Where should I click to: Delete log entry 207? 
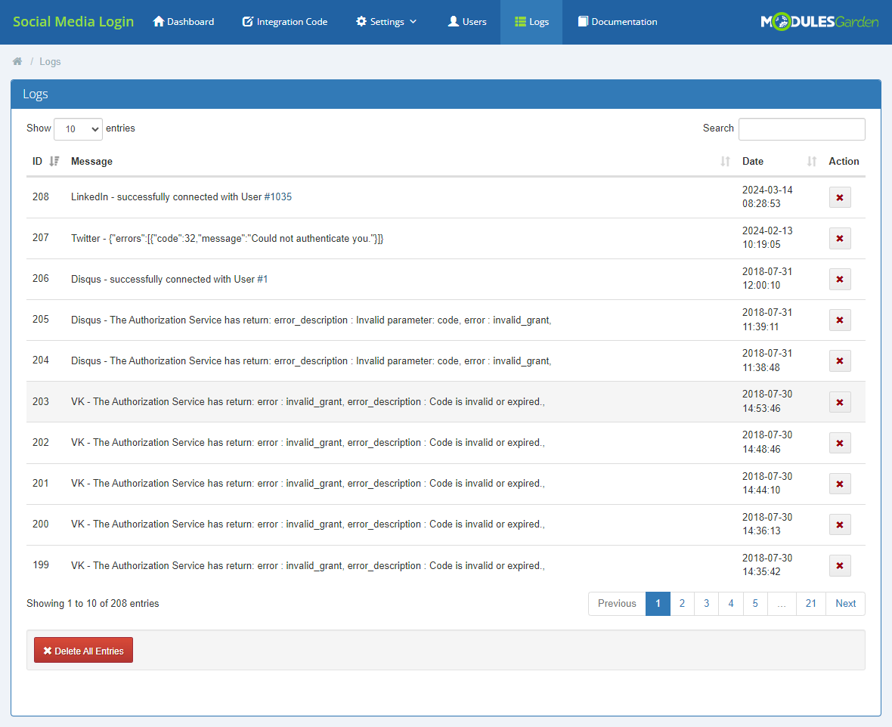pyautogui.click(x=840, y=238)
